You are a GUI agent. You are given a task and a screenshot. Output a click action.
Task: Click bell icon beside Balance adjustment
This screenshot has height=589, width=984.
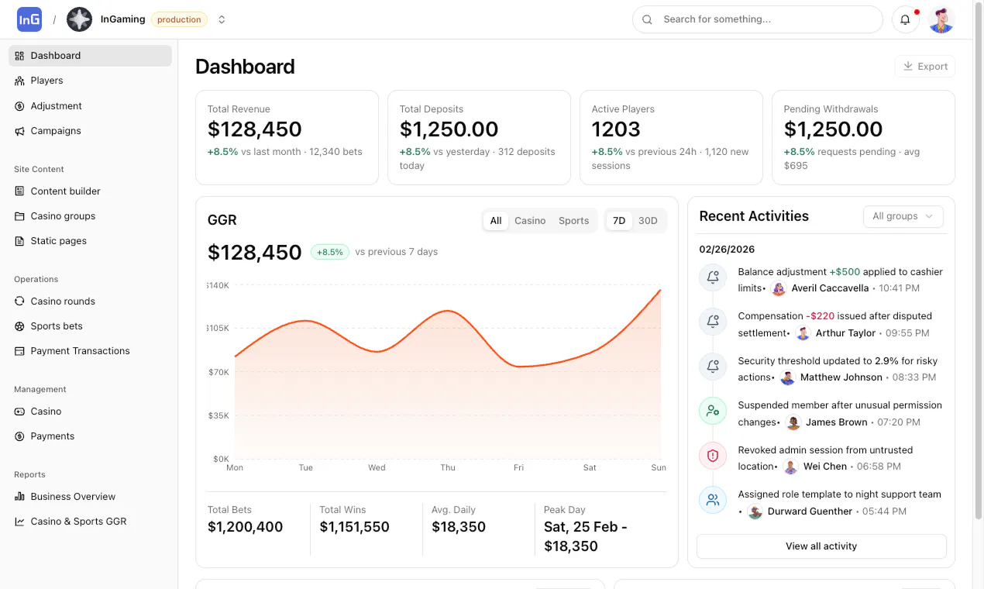713,277
